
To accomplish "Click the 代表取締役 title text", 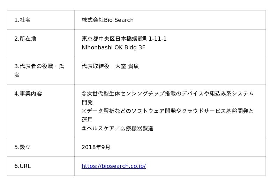I will click(96, 66).
